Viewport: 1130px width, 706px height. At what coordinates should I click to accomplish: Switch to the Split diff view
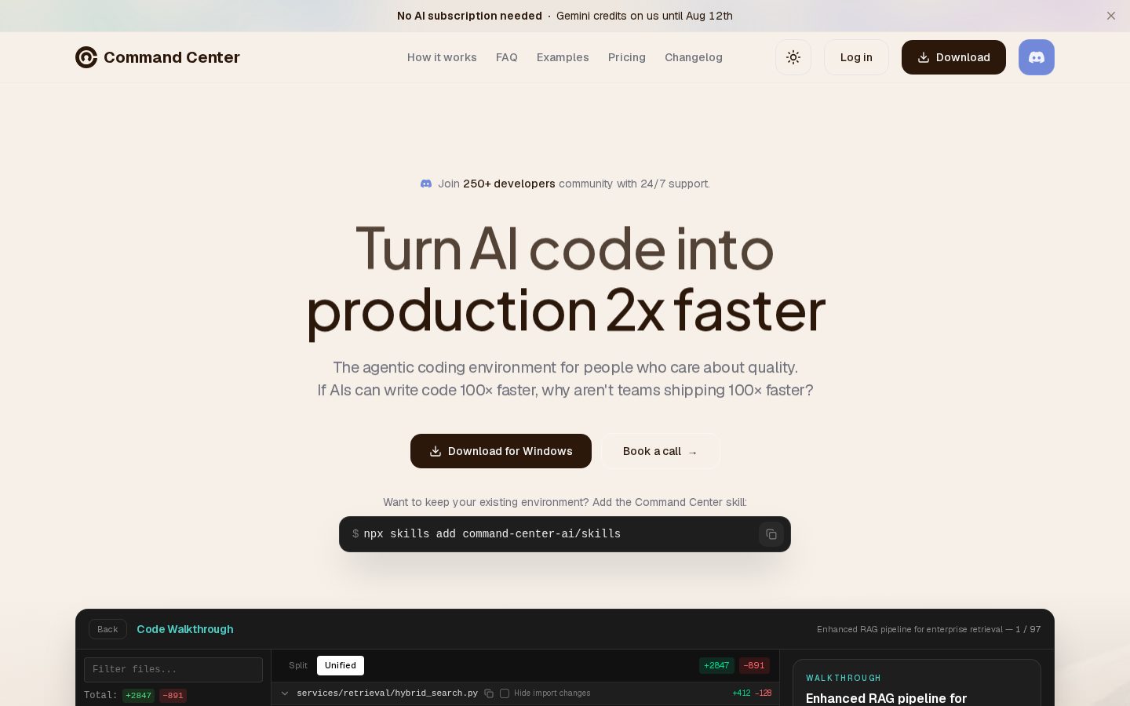tap(298, 665)
